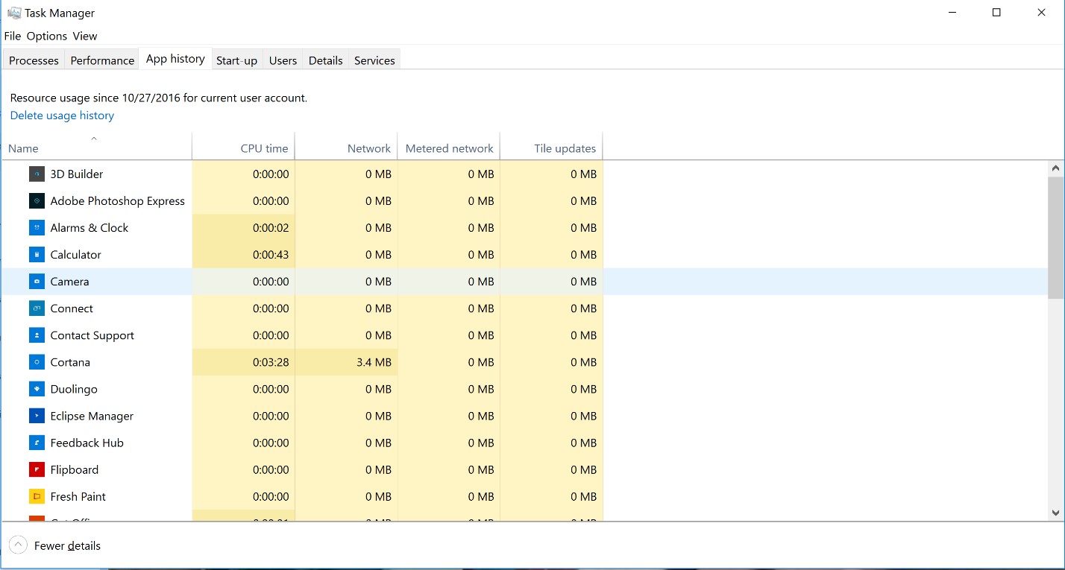The image size is (1065, 570).
Task: Sort by the Name column header
Action: coord(96,146)
